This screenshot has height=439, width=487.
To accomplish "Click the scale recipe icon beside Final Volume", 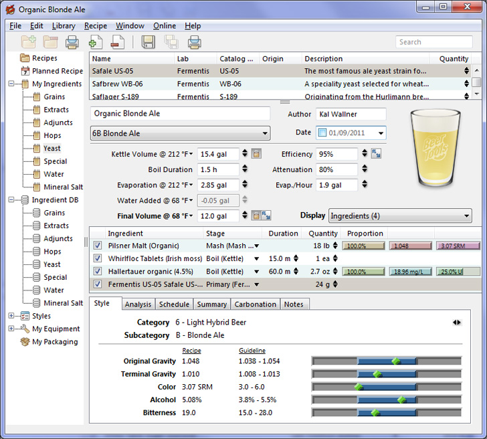I will [x=266, y=215].
